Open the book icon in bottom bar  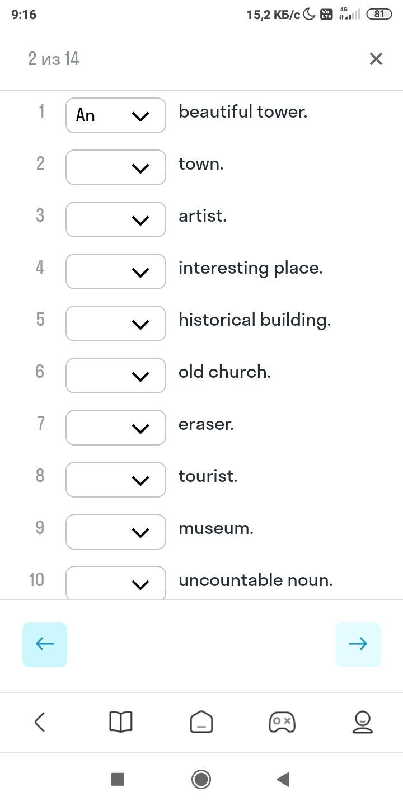(x=120, y=722)
